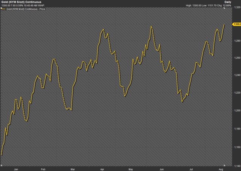Click the 'Jul' month label on the time axis
The height and width of the screenshot is (171, 241).
[x=191, y=169]
